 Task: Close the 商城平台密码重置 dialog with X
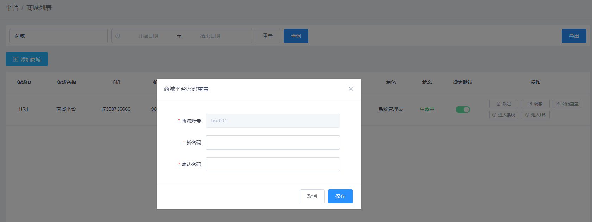[x=351, y=89]
